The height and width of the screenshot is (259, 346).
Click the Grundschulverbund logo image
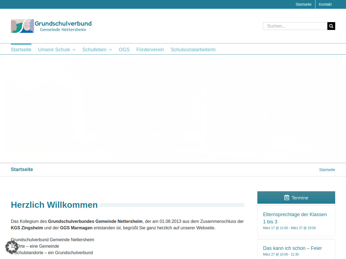coord(22,26)
